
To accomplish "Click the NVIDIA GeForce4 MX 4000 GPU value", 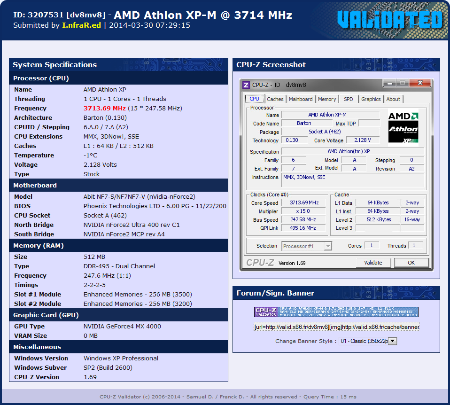I will (x=122, y=327).
